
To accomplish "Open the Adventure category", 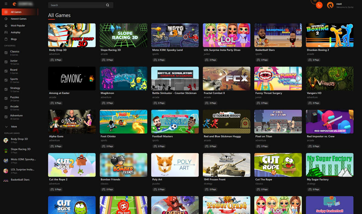I will coord(16,115).
